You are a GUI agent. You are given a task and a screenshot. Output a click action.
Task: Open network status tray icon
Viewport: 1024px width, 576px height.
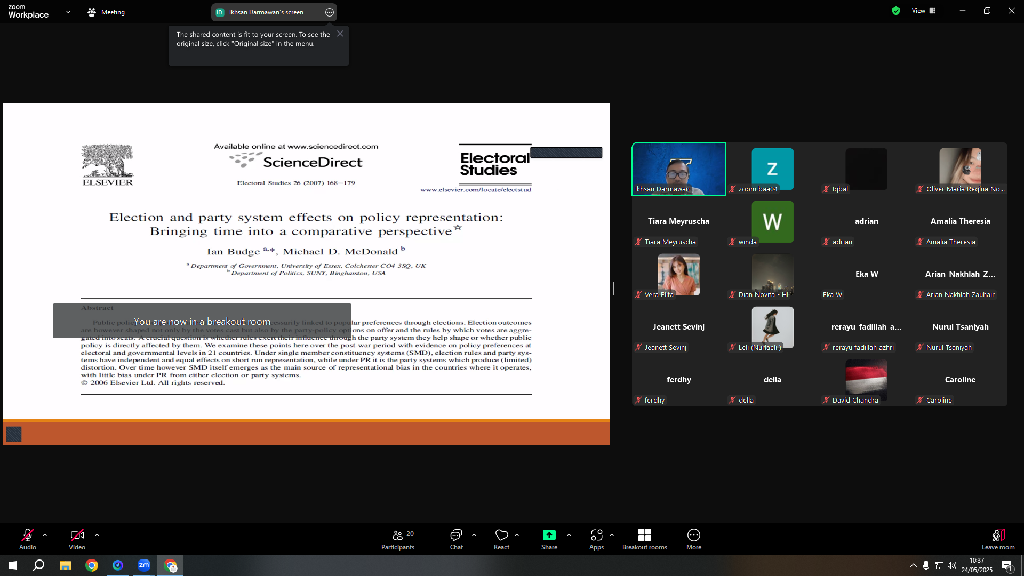(x=939, y=565)
